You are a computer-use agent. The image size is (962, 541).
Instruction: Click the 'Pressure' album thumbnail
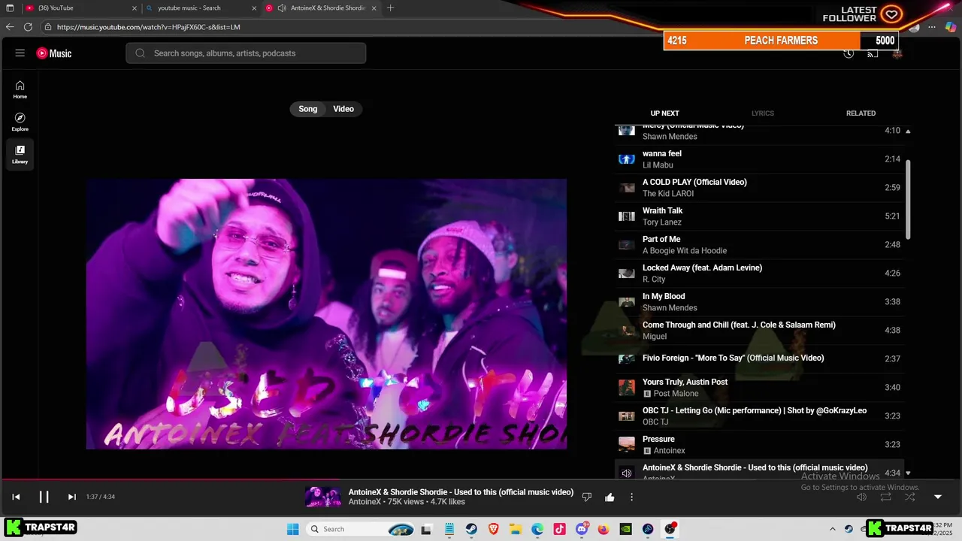click(x=627, y=445)
